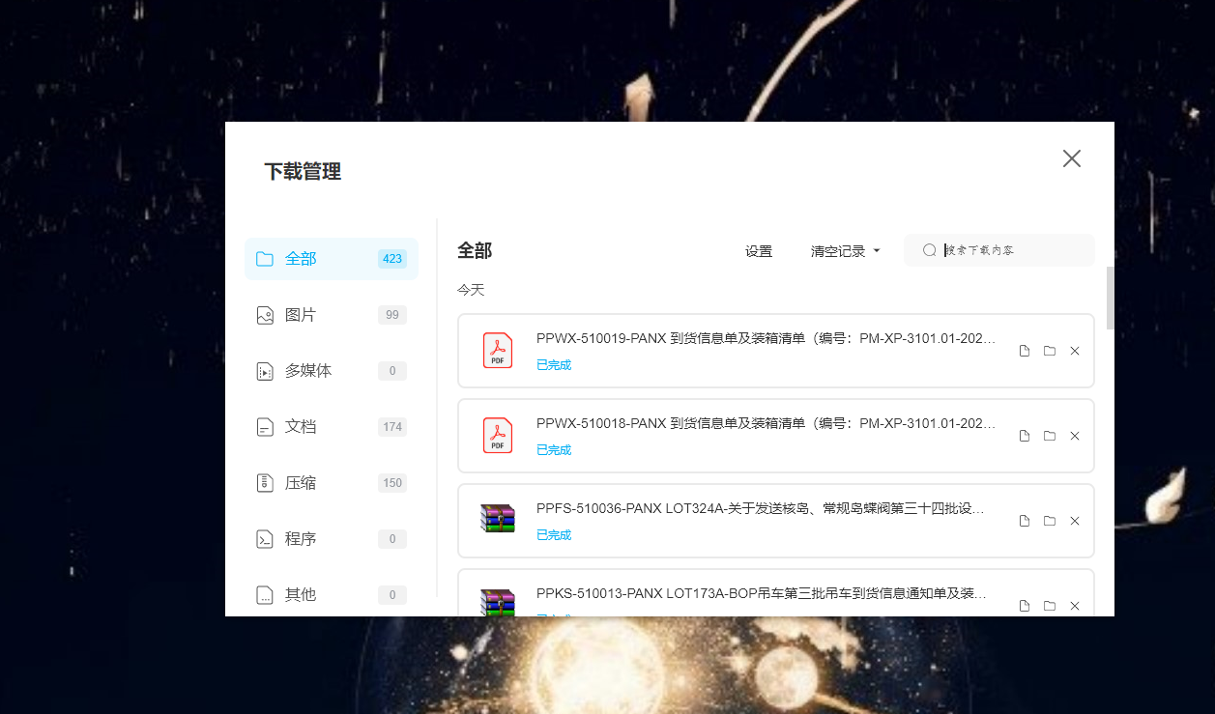
Task: Click the PDF icon of PPWX-510018-PANX
Action: click(498, 436)
